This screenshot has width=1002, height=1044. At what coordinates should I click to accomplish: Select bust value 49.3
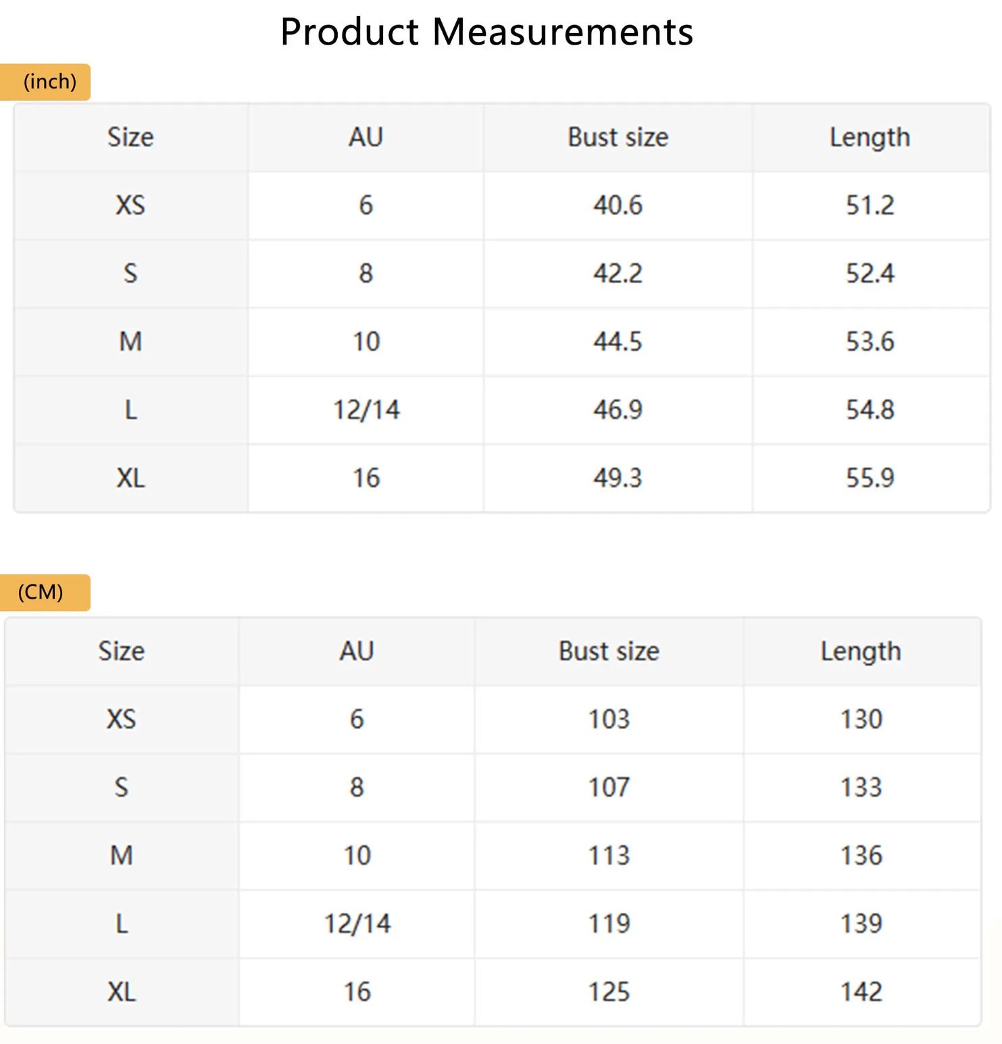[x=618, y=478]
